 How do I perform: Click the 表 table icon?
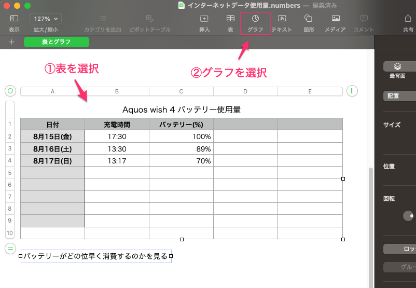[x=230, y=18]
